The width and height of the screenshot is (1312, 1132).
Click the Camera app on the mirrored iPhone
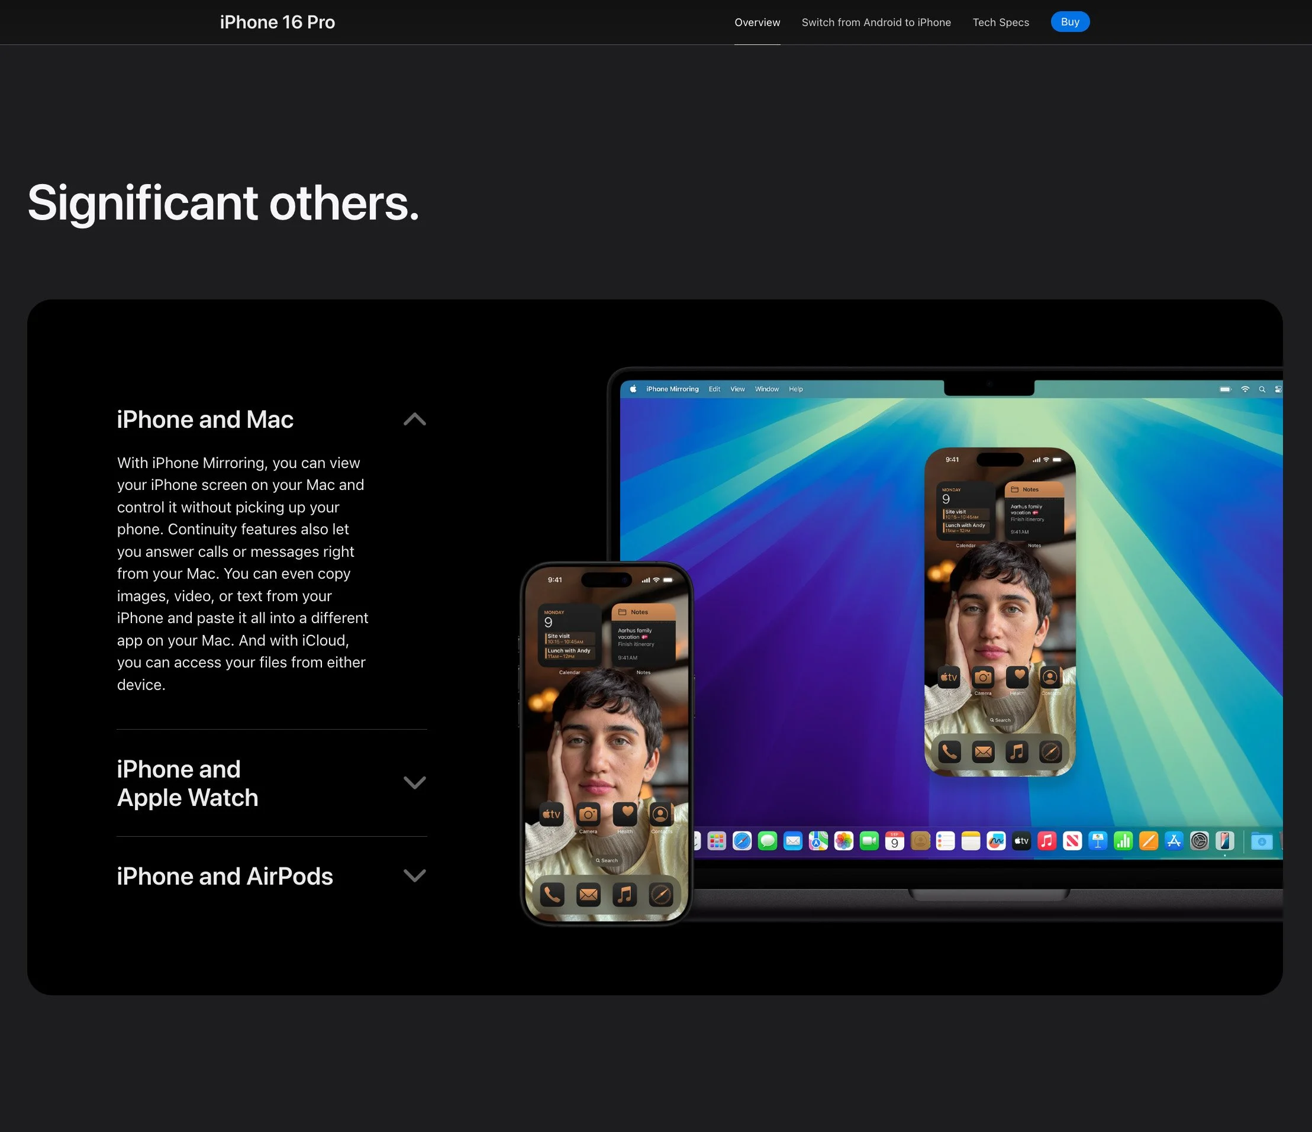pyautogui.click(x=983, y=678)
